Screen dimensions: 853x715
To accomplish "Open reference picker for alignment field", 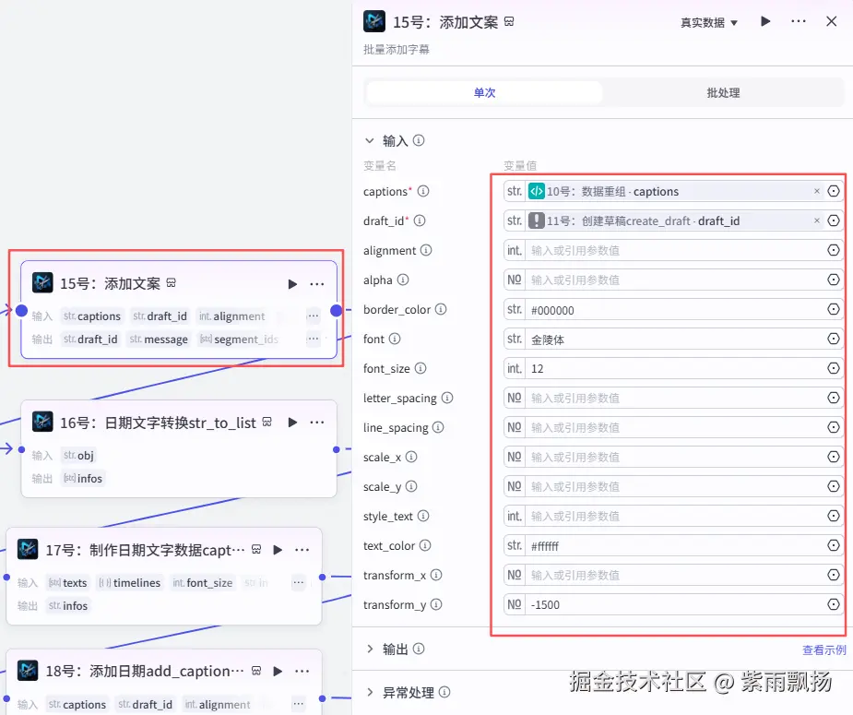I will click(834, 250).
